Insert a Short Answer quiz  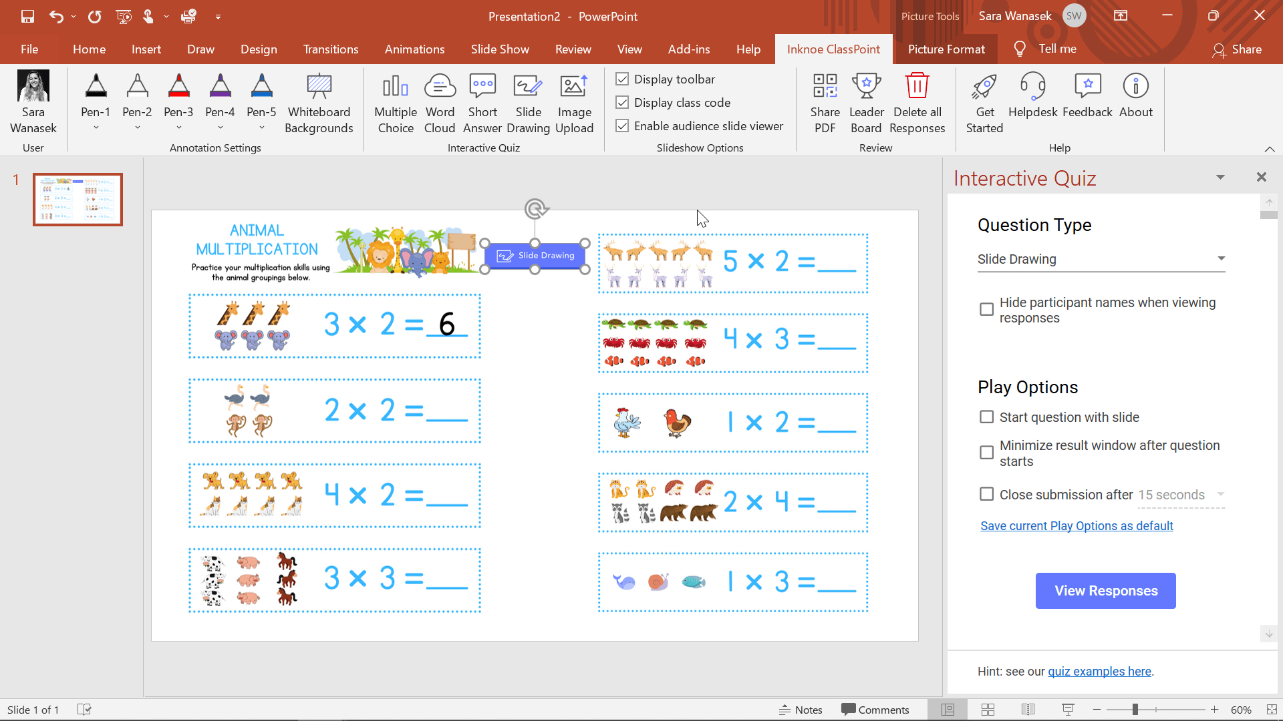(482, 103)
